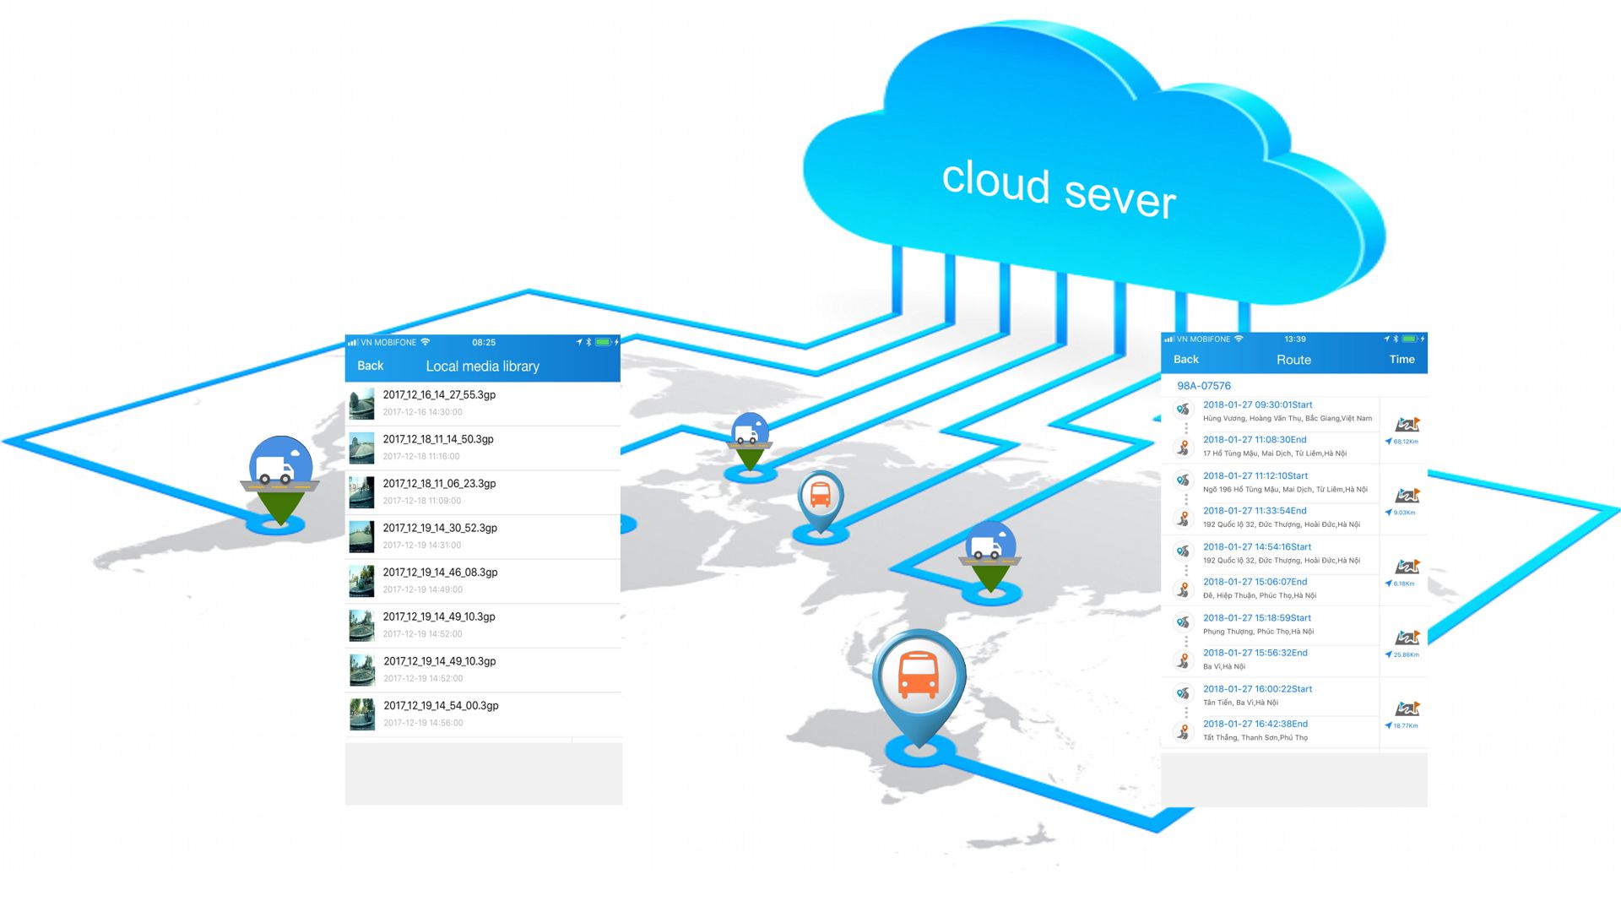The width and height of the screenshot is (1621, 912).
Task: Open thumbnail of 2017_12_16_14_27_55.3gp video
Action: point(362,404)
